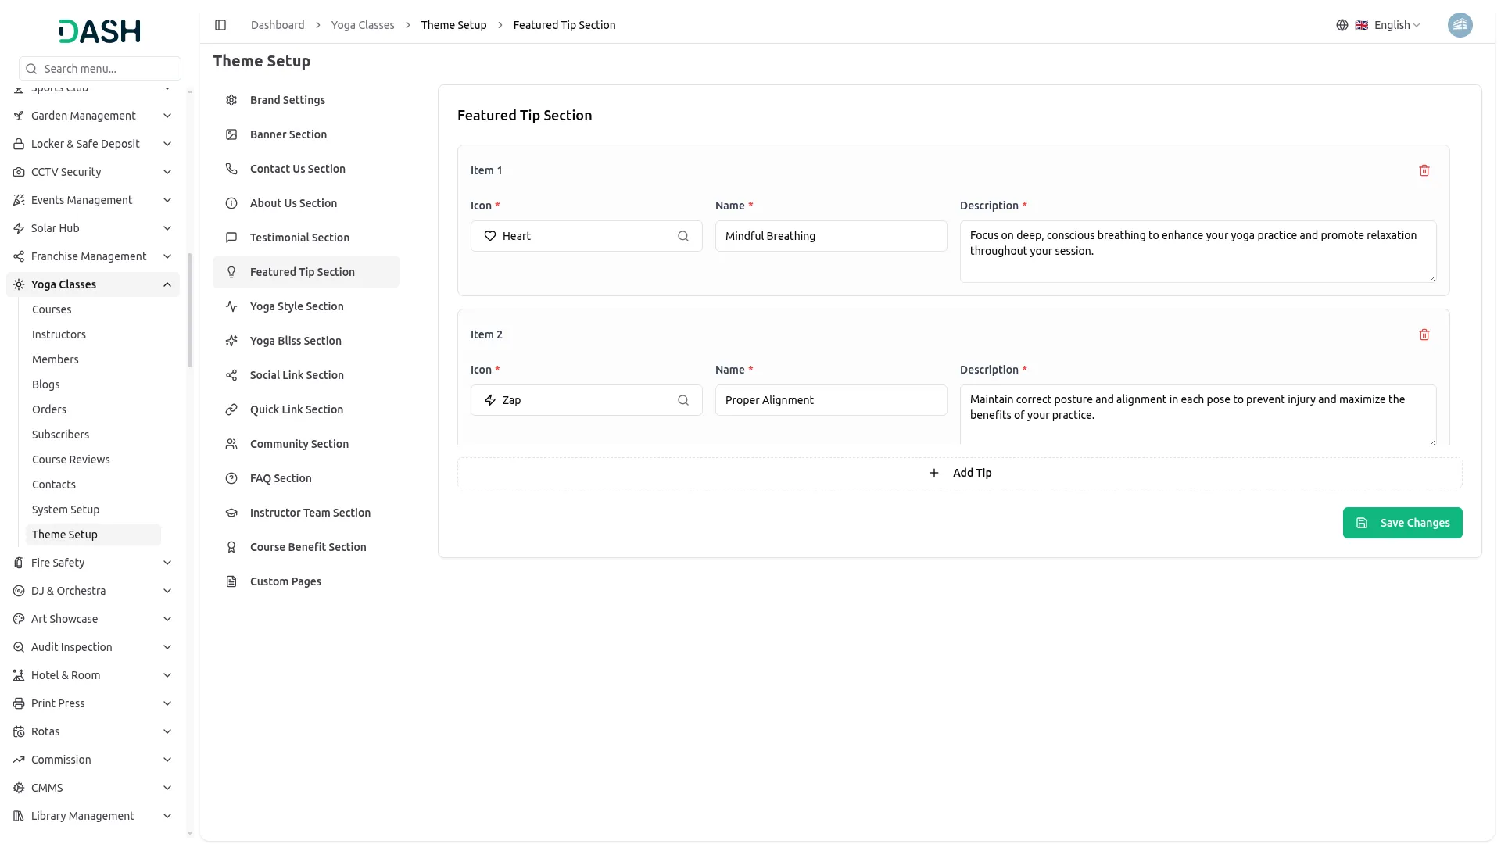
Task: Delete Item 2 with the trash icon
Action: pos(1424,334)
